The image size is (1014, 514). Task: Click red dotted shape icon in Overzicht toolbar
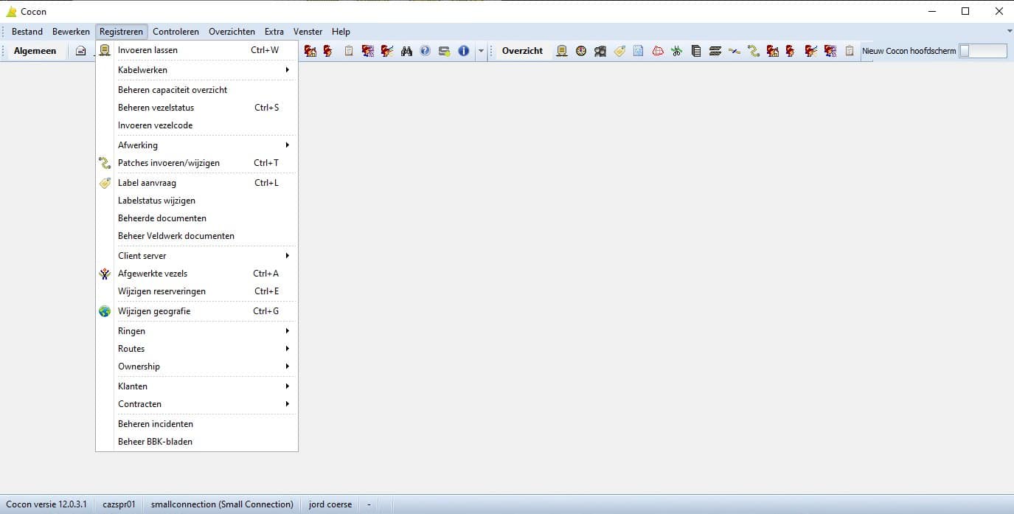point(658,51)
